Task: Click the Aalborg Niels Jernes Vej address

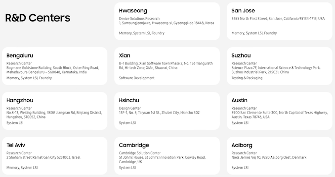Action: pos(269,157)
